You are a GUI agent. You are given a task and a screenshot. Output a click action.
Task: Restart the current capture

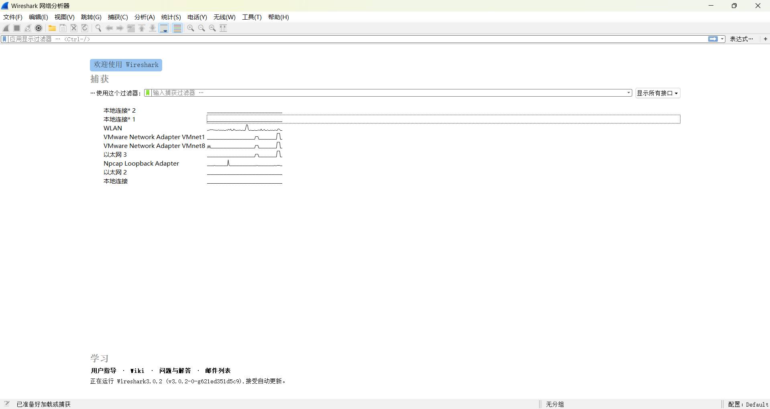[28, 28]
